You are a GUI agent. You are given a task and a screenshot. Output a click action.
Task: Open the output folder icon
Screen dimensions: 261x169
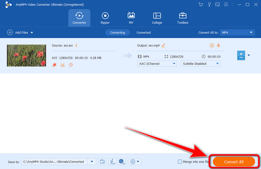click(x=102, y=162)
